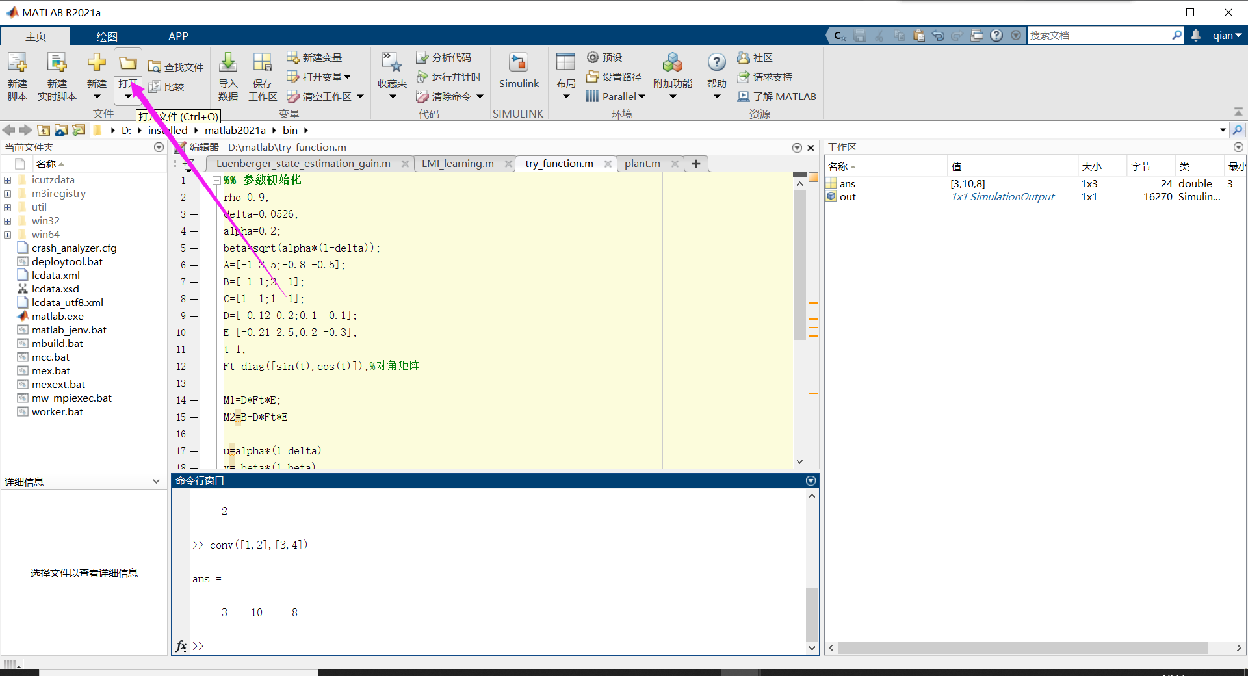Toggle breakpoint on line 9 (D matrix)

[194, 316]
